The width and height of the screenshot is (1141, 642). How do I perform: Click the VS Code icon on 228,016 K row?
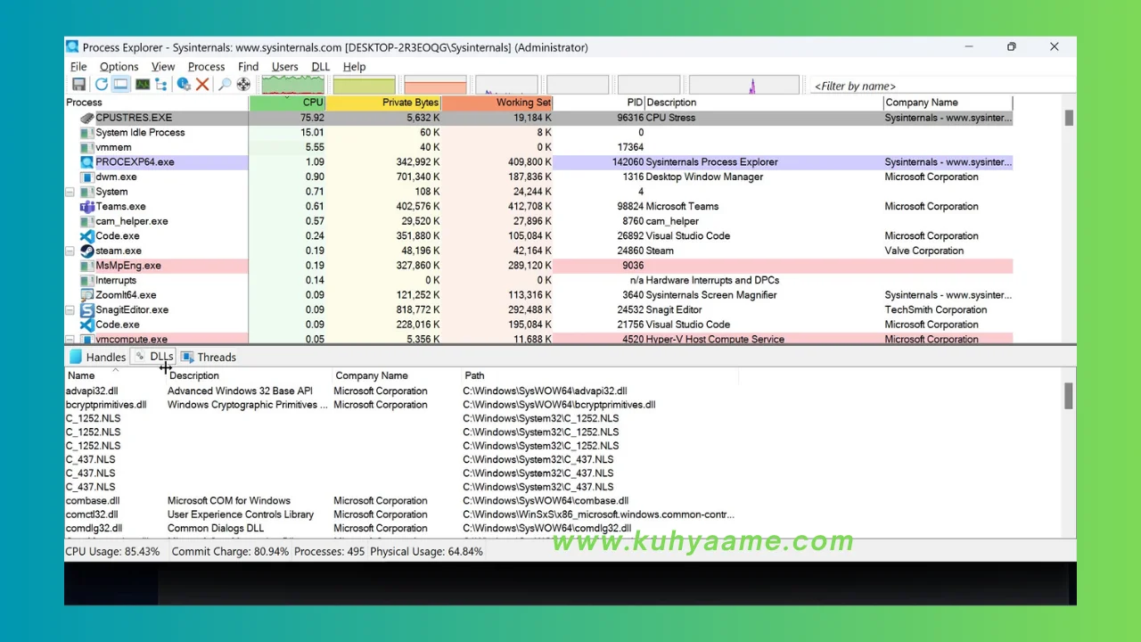pos(86,325)
